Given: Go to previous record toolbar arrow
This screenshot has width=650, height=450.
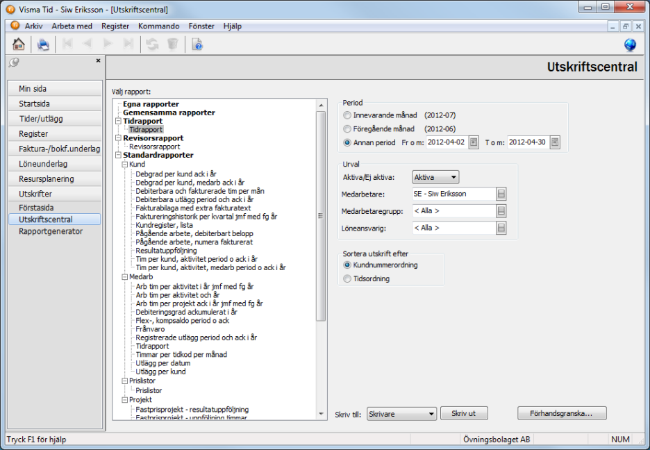Looking at the screenshot, I should click(x=87, y=44).
